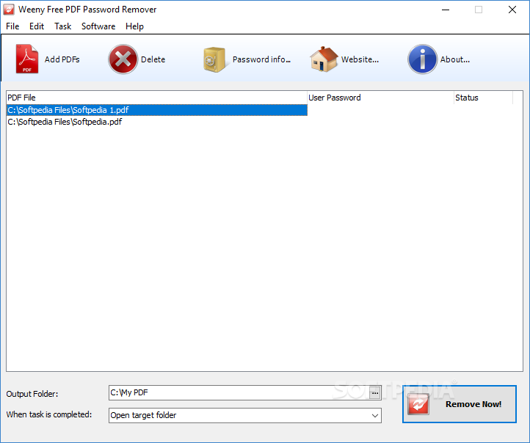Select the Softpedia.pdf row
Screen dimensions: 530x443
(157, 122)
